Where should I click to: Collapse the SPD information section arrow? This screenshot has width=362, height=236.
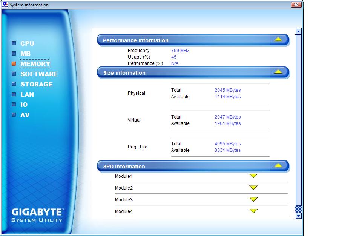click(278, 165)
